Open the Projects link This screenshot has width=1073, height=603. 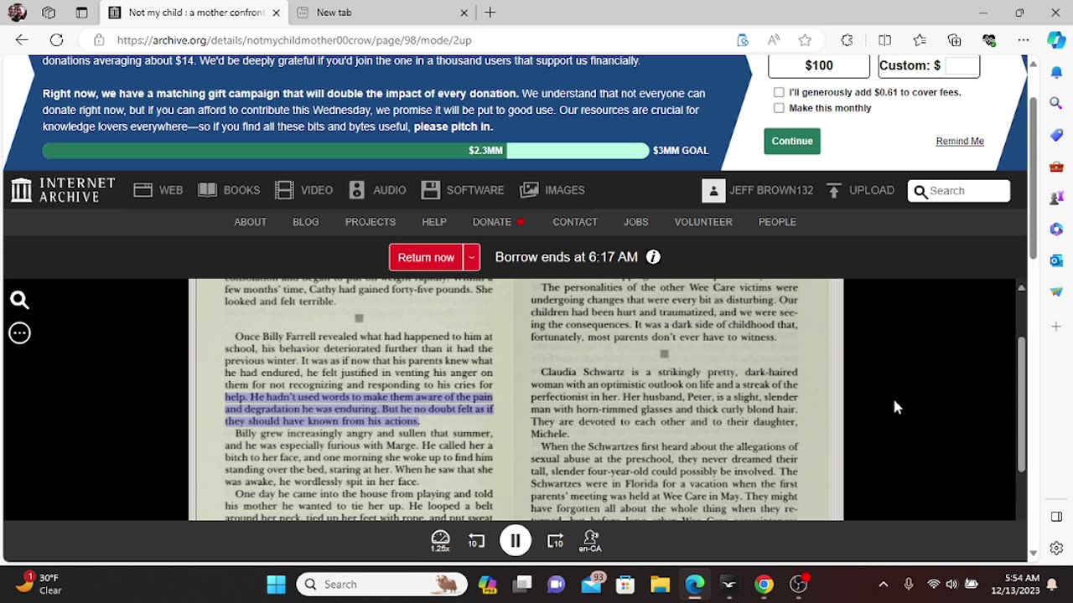[370, 222]
